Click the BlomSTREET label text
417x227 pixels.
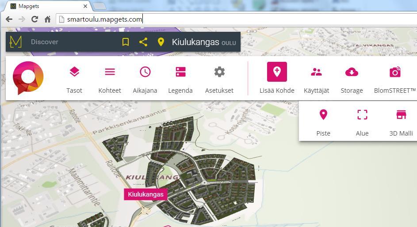click(x=394, y=91)
